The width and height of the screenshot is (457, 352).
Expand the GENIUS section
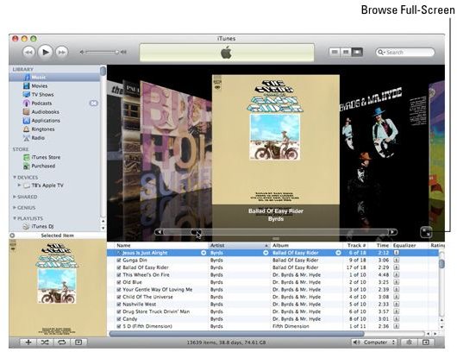(x=15, y=208)
